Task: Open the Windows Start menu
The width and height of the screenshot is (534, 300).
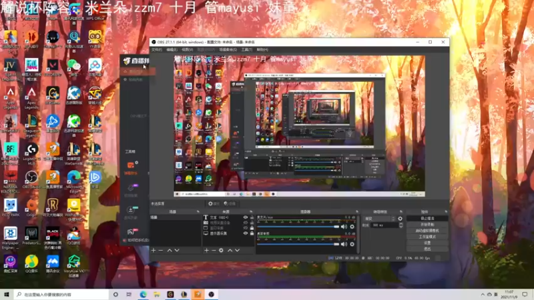Action: click(6, 294)
